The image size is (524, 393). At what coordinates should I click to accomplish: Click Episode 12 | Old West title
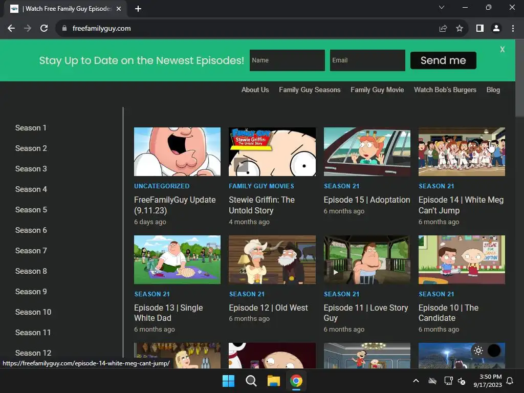click(x=268, y=308)
